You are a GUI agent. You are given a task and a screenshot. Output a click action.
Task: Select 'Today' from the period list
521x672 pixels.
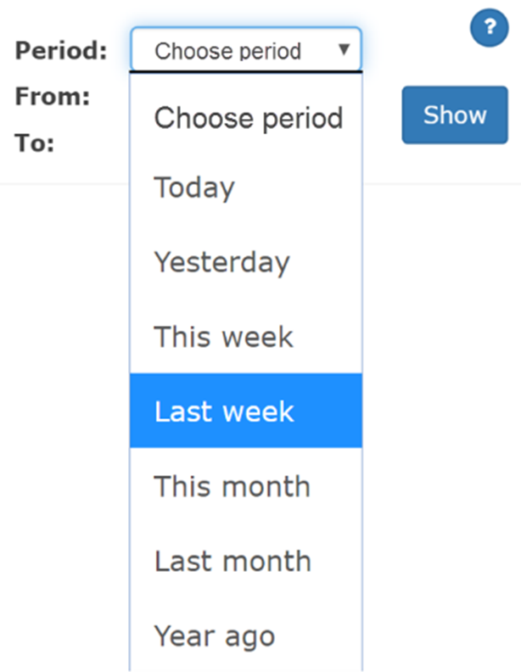coord(194,188)
